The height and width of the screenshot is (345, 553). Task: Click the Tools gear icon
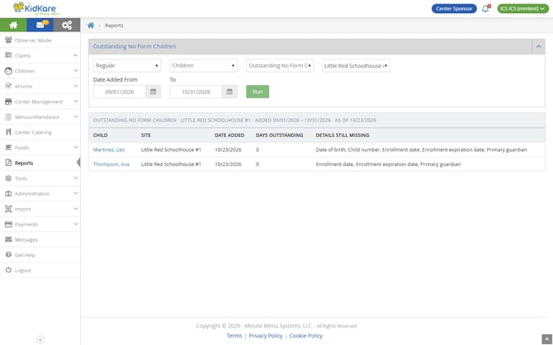coord(8,178)
